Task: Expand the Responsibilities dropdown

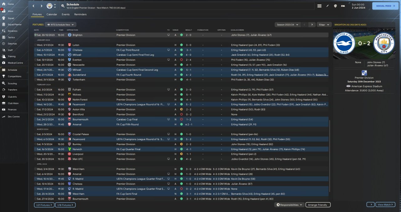Action: point(289,205)
